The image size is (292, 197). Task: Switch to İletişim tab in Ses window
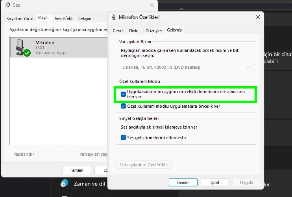[x=85, y=18]
